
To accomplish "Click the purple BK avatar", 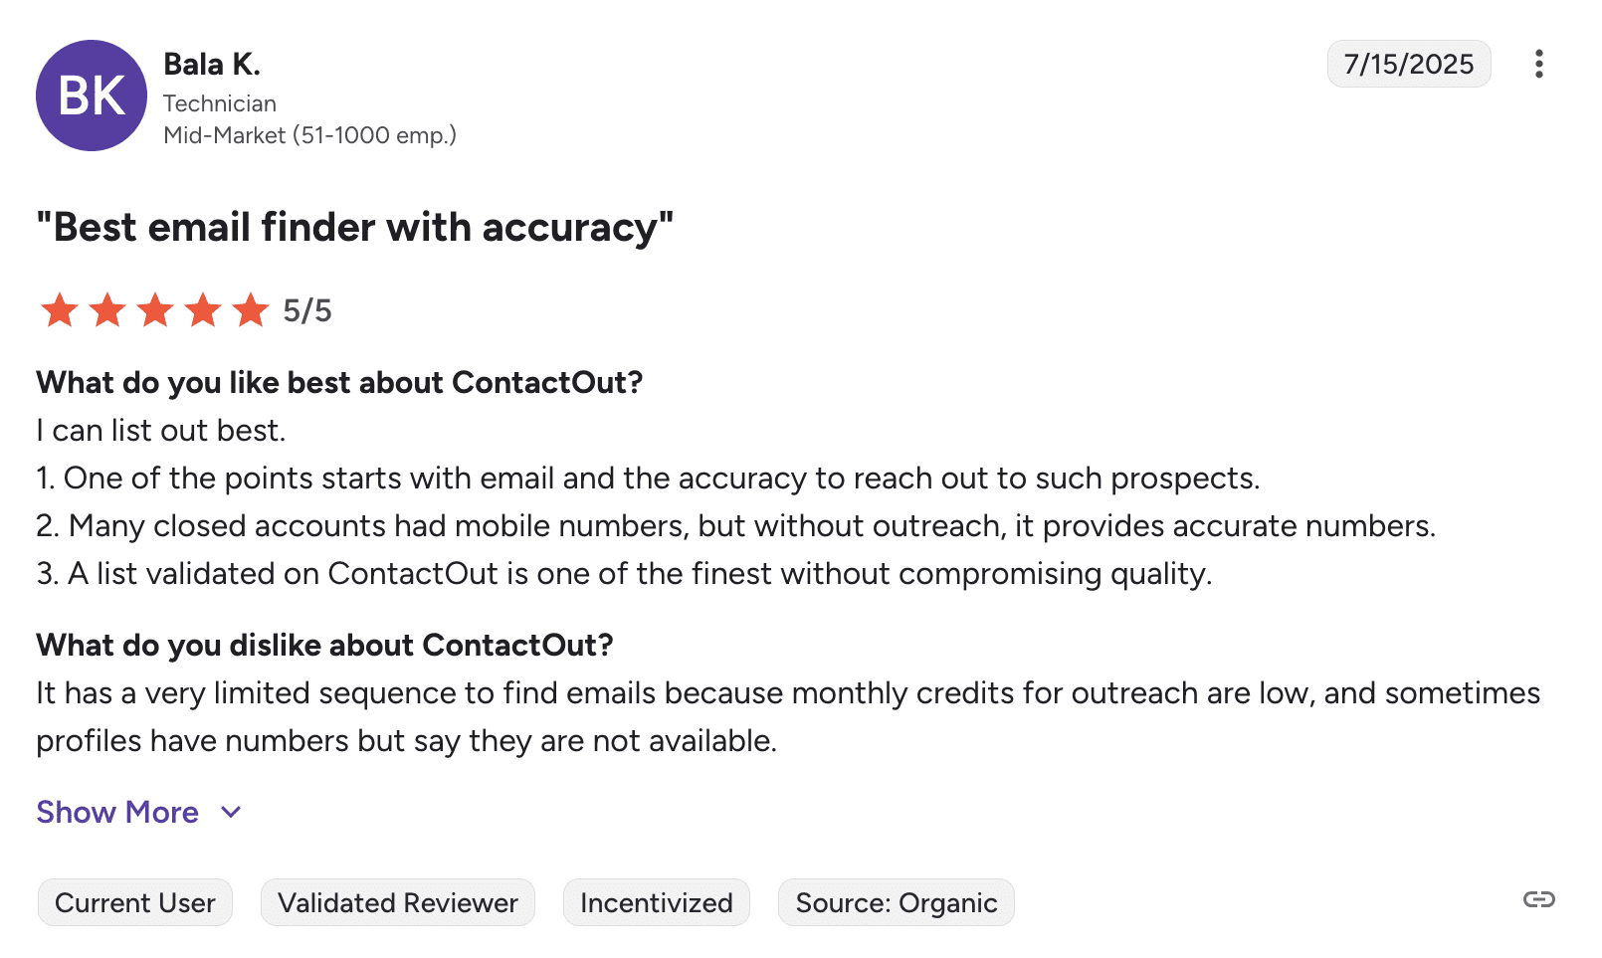I will click(x=92, y=96).
